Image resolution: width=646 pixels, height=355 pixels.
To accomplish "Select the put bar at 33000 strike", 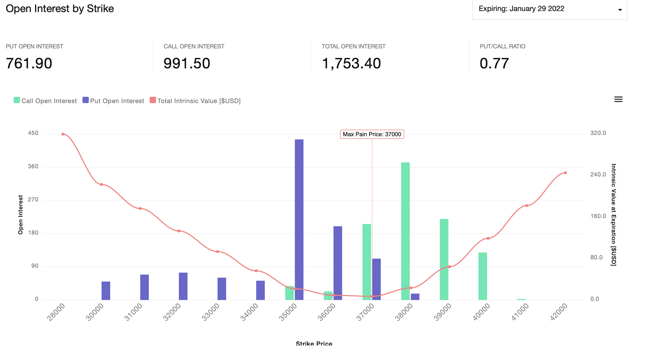I will click(x=222, y=289).
